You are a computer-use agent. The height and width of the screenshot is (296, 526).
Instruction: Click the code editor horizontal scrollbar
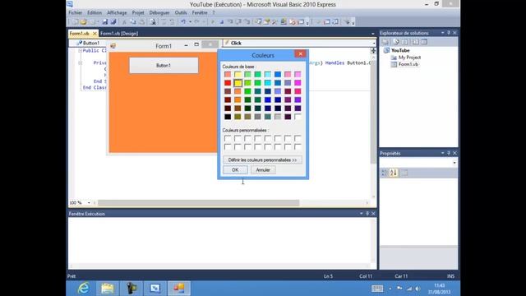coord(198,203)
